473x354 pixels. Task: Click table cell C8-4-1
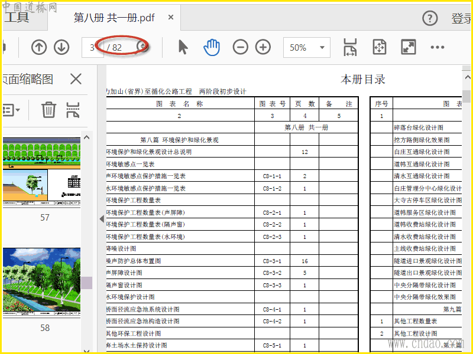coord(272,309)
